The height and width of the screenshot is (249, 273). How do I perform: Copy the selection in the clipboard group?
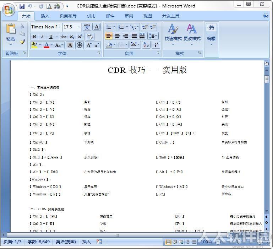pos(22,34)
